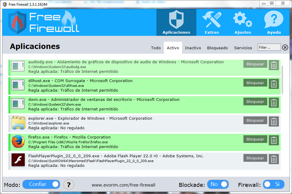Click the dllhost.exe application icon
292x194 pixels.
[18, 85]
